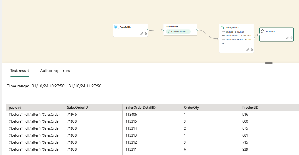Viewport: 299px width, 155px height.
Task: Click SalesOrderDetailID cell 113313
Action: pyautogui.click(x=152, y=135)
